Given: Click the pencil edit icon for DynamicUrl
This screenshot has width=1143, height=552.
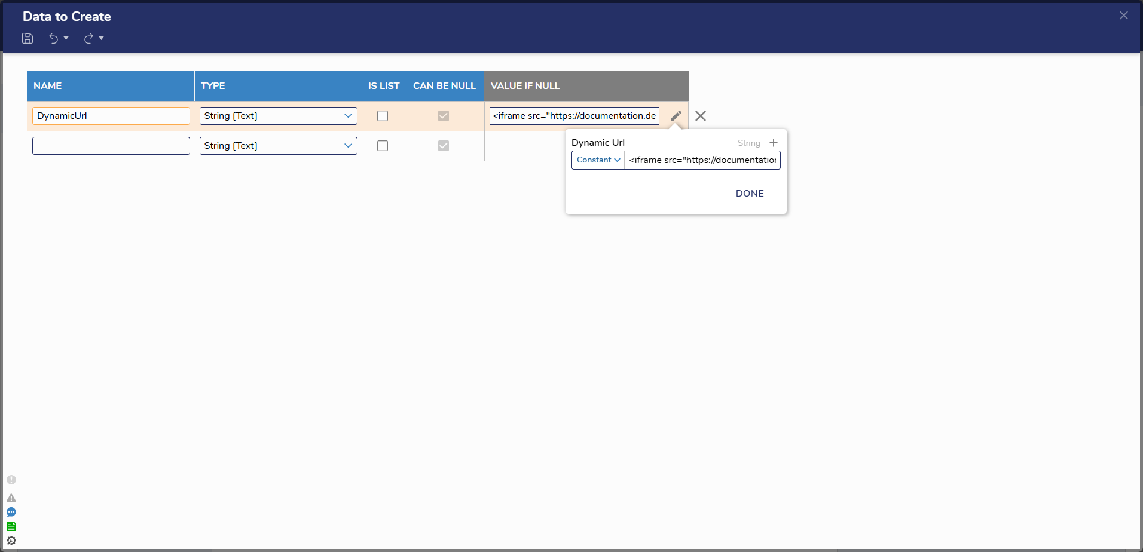Looking at the screenshot, I should click(x=676, y=116).
